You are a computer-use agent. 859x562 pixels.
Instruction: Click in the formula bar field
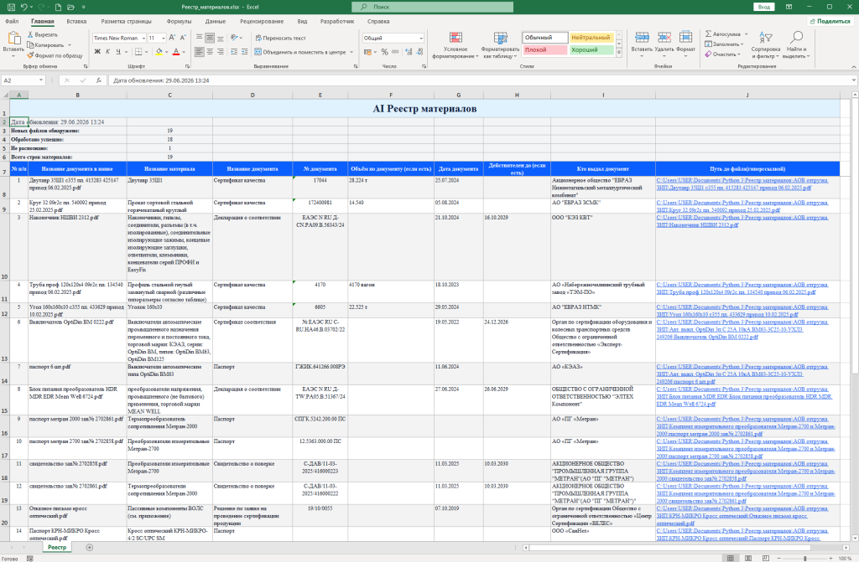click(481, 80)
